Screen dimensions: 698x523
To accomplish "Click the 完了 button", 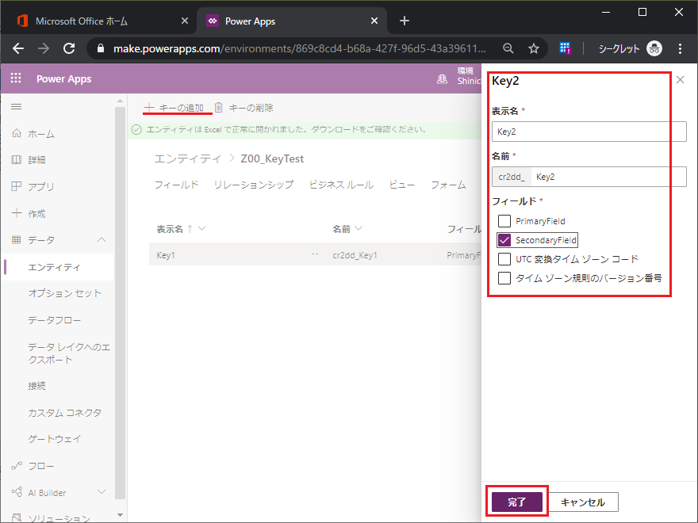I will click(517, 502).
